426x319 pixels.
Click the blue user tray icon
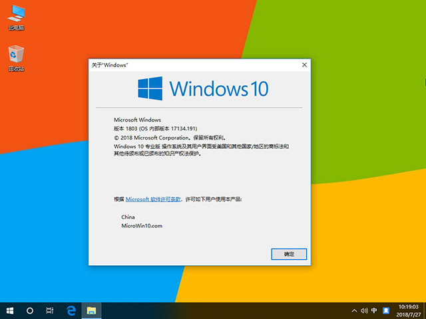click(x=386, y=310)
